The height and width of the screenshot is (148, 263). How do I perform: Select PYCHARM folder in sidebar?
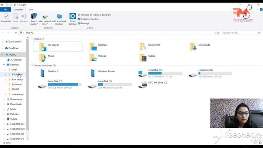tap(17, 74)
